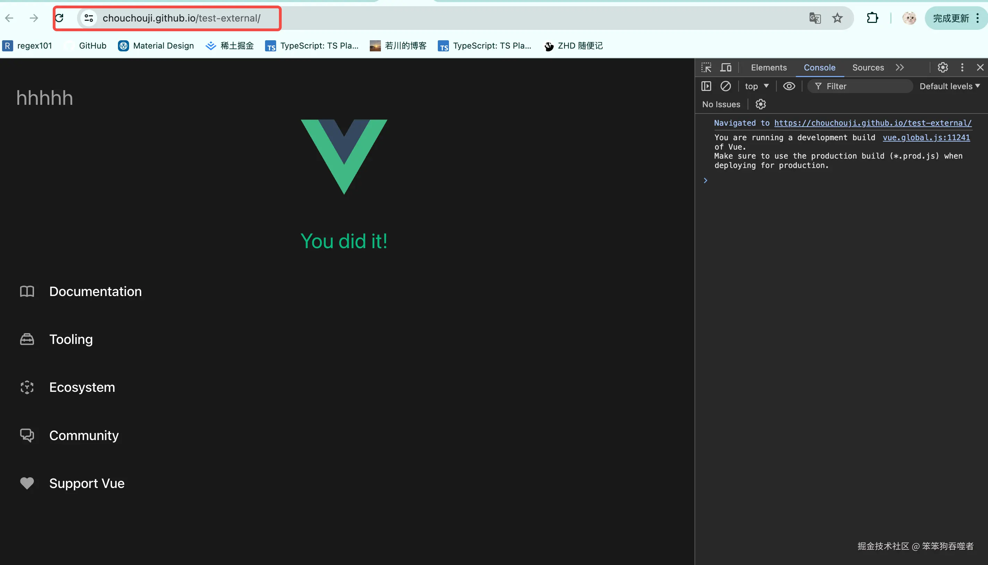Click the Documentation heading
988x565 pixels.
coord(95,292)
